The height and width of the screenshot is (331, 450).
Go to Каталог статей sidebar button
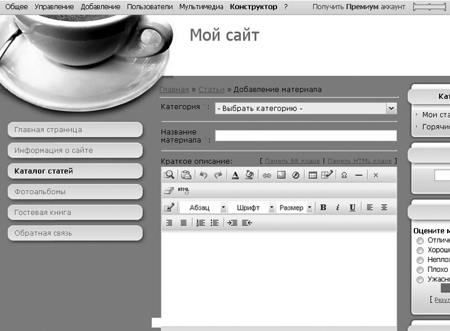pyautogui.click(x=75, y=171)
